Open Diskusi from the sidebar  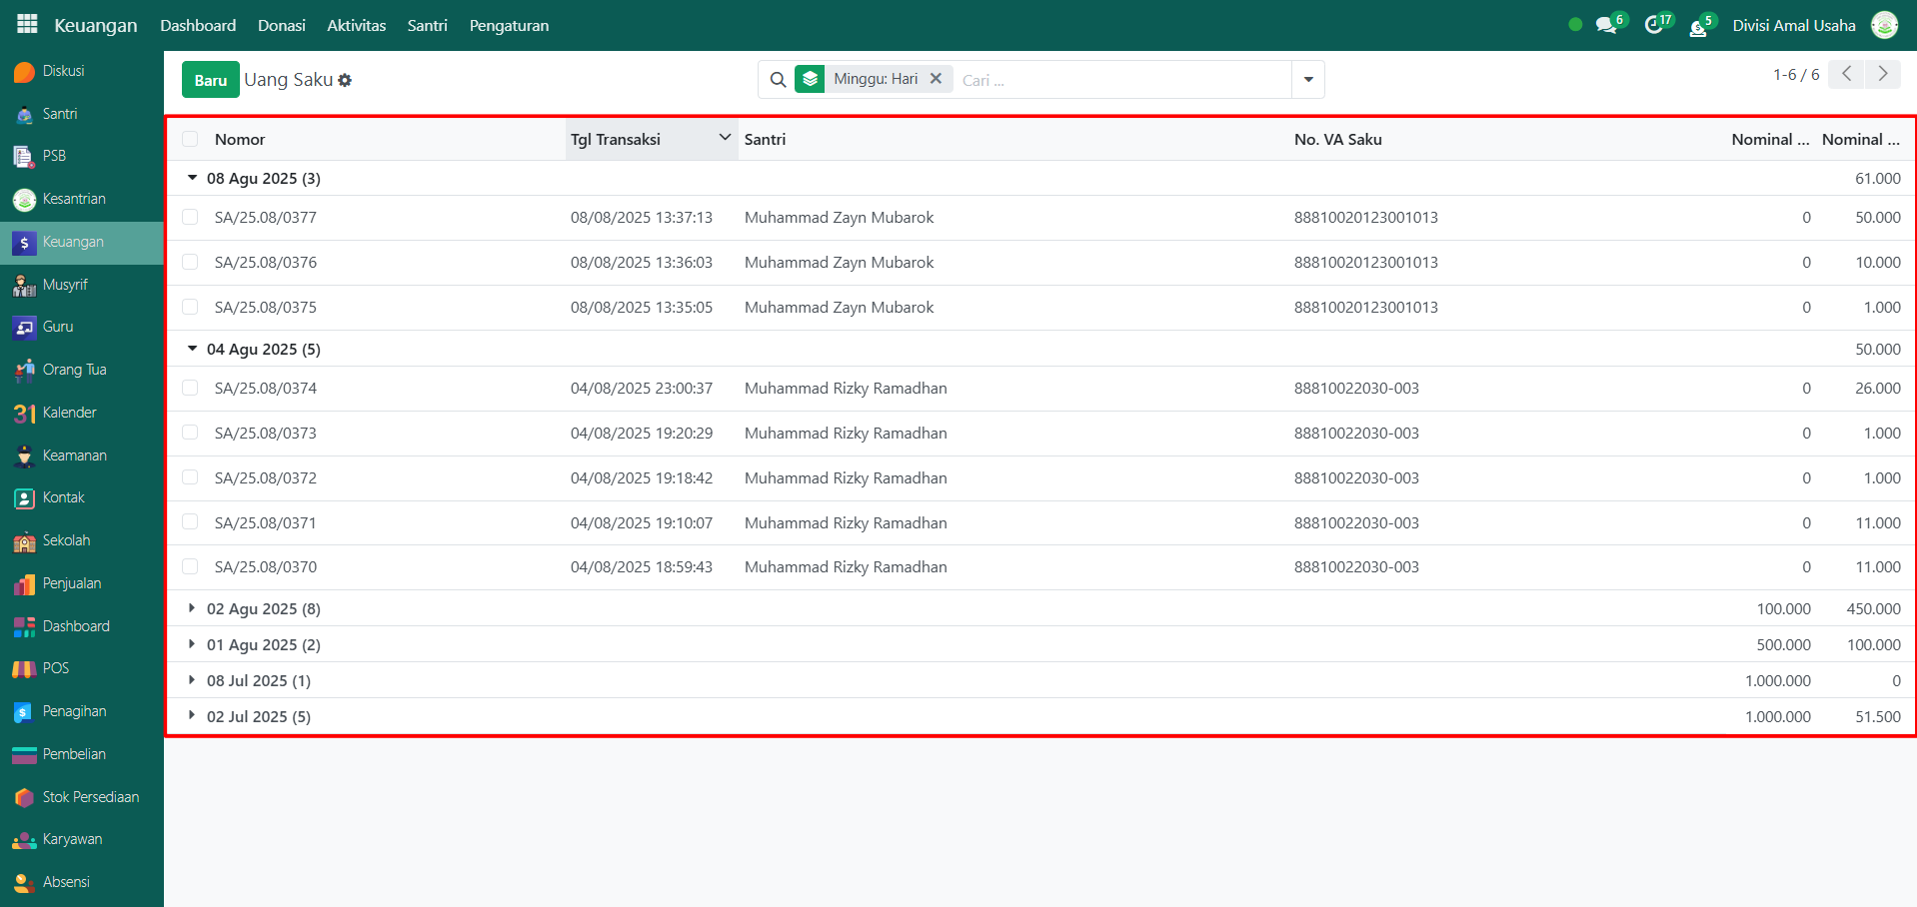point(62,71)
